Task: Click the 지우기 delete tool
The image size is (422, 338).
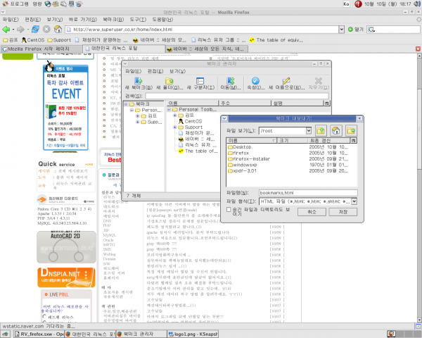Action: pyautogui.click(x=319, y=83)
